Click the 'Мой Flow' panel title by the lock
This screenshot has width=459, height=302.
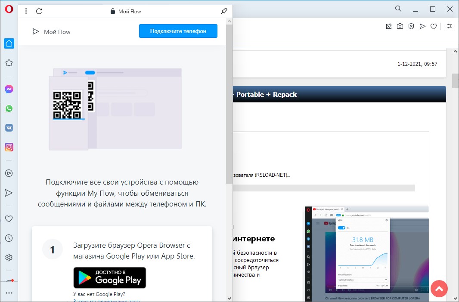point(130,12)
